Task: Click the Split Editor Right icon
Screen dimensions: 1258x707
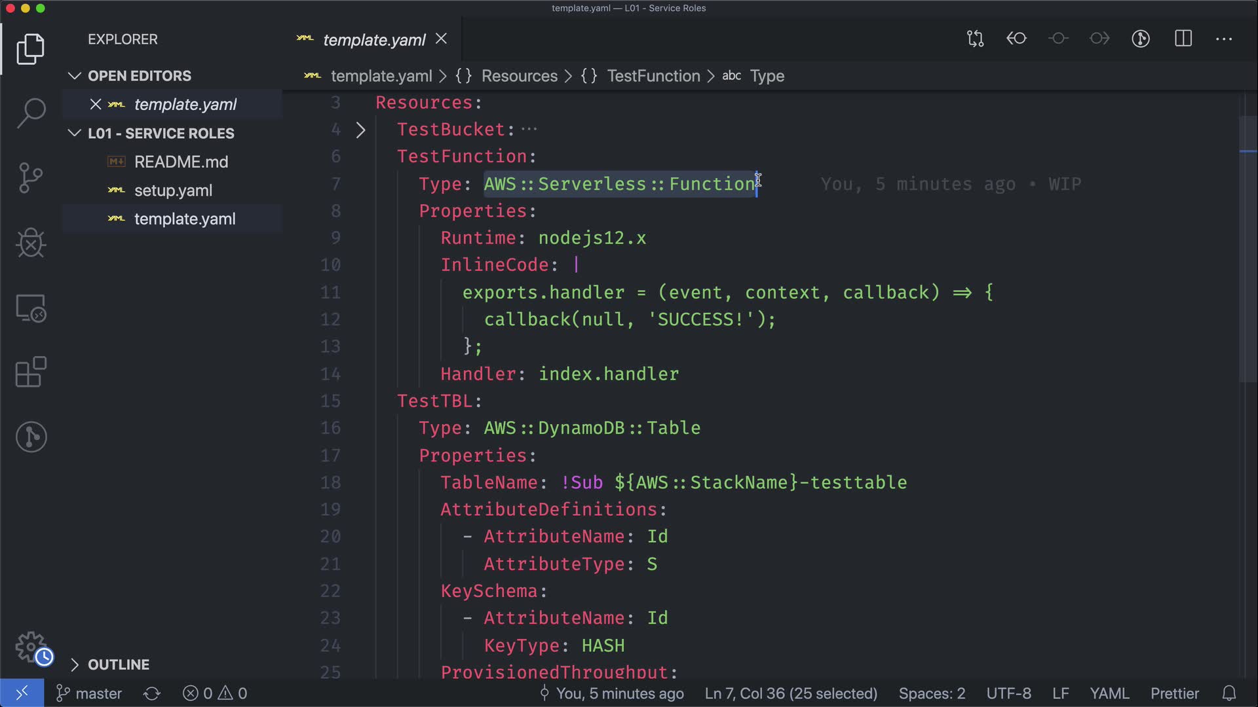Action: (1183, 39)
